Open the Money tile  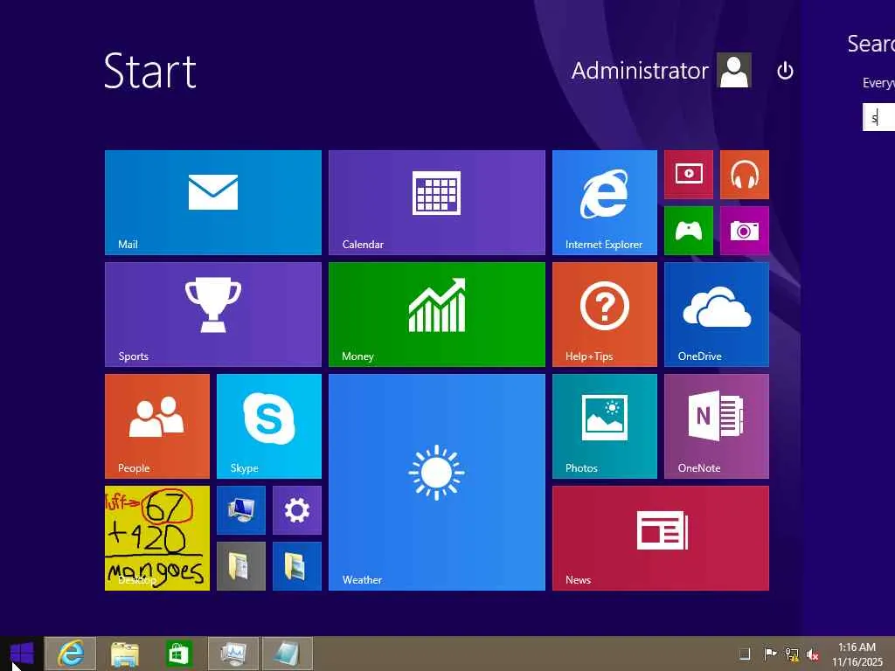tap(437, 315)
